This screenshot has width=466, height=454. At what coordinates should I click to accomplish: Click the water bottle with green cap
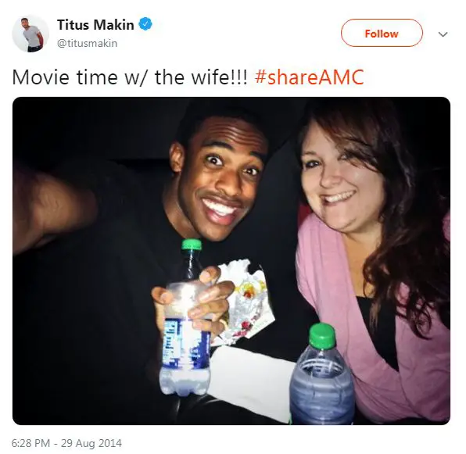coord(321,375)
